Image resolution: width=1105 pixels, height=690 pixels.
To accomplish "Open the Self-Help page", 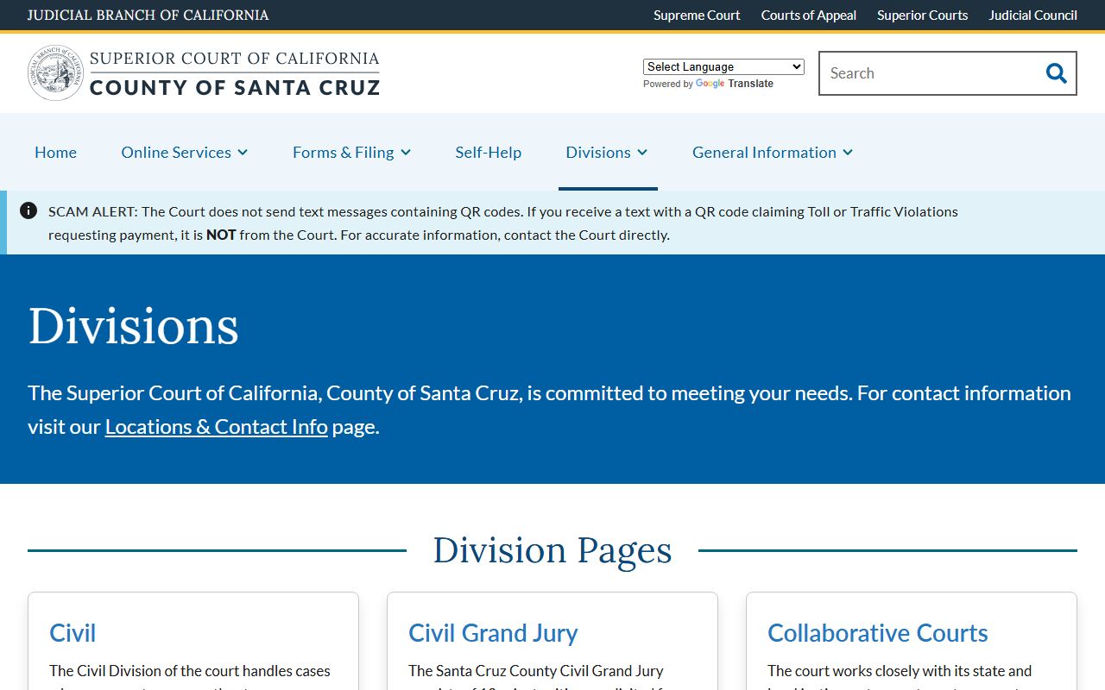I will (489, 152).
